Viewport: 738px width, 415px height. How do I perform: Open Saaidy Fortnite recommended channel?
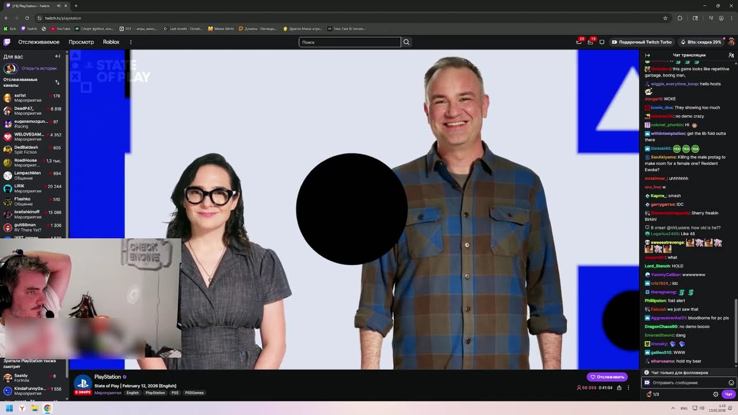click(32, 378)
